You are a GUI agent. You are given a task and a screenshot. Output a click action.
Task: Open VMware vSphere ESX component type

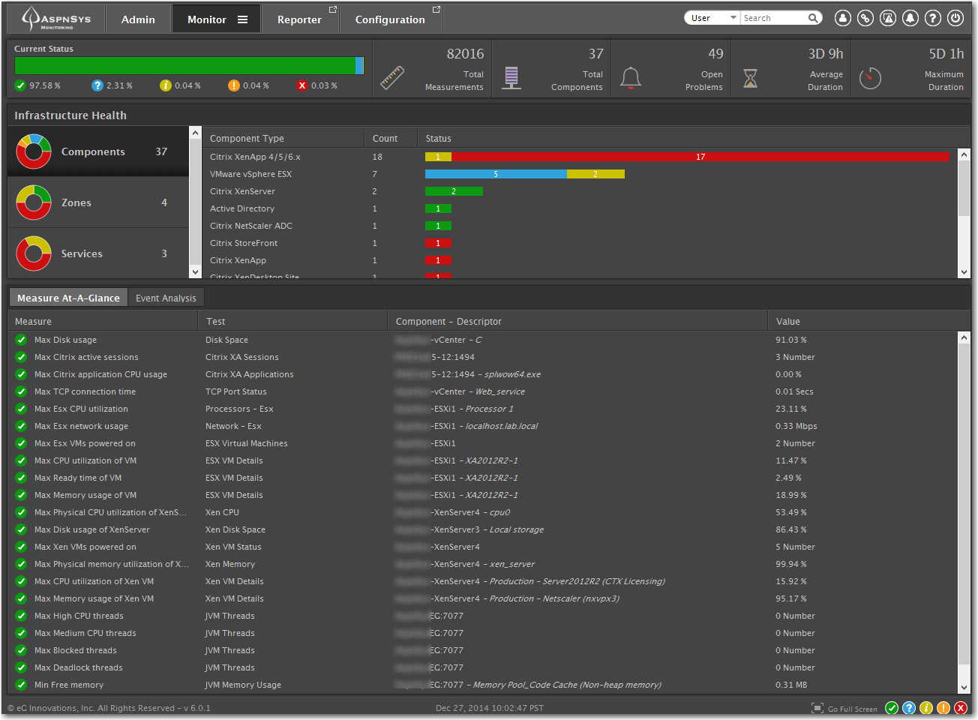[x=250, y=174]
